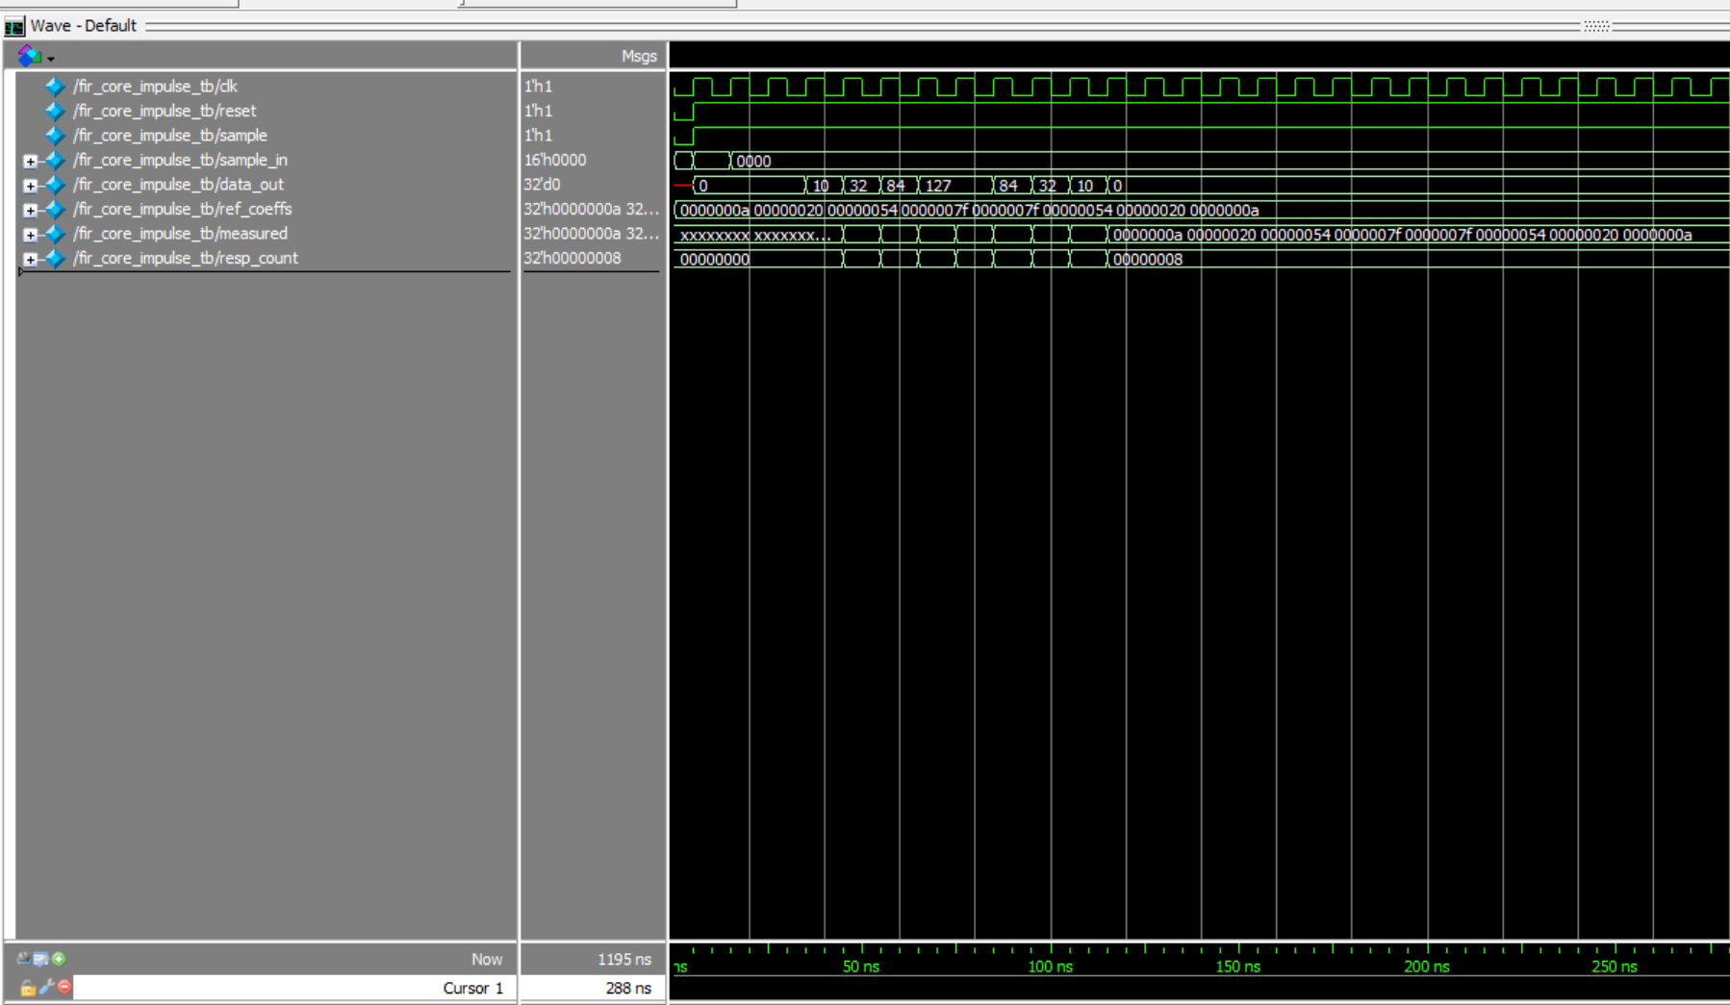Click the green plus cursor icon in grid toolbar

[x=59, y=959]
